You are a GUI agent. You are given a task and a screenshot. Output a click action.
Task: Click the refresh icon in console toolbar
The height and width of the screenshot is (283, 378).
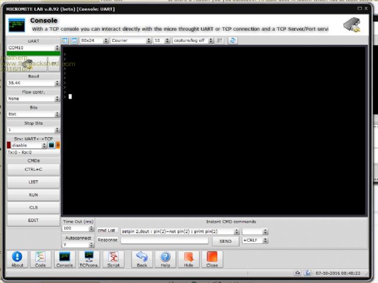point(233,41)
